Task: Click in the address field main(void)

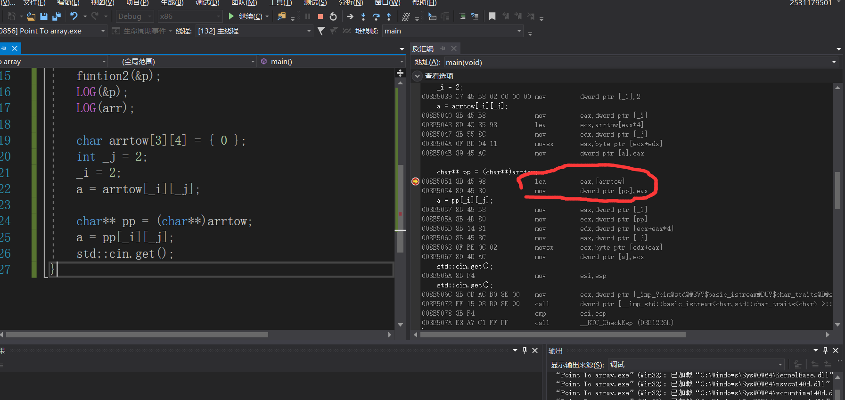Action: [636, 62]
